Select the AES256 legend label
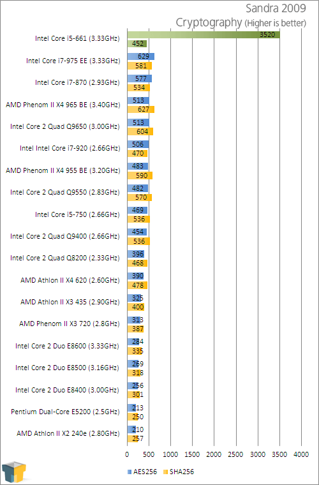Screen dimensions: 319x485 (145, 472)
